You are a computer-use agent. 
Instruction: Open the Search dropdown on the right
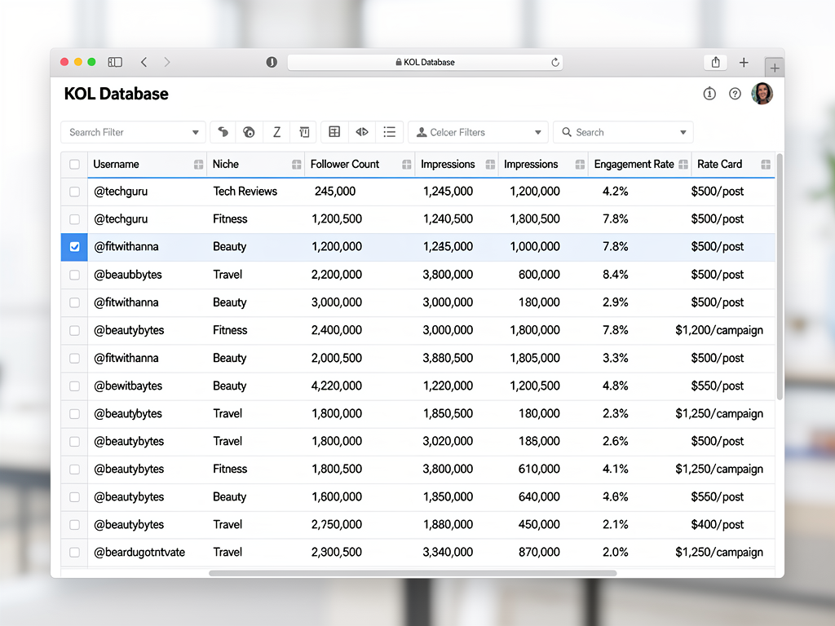tap(623, 131)
